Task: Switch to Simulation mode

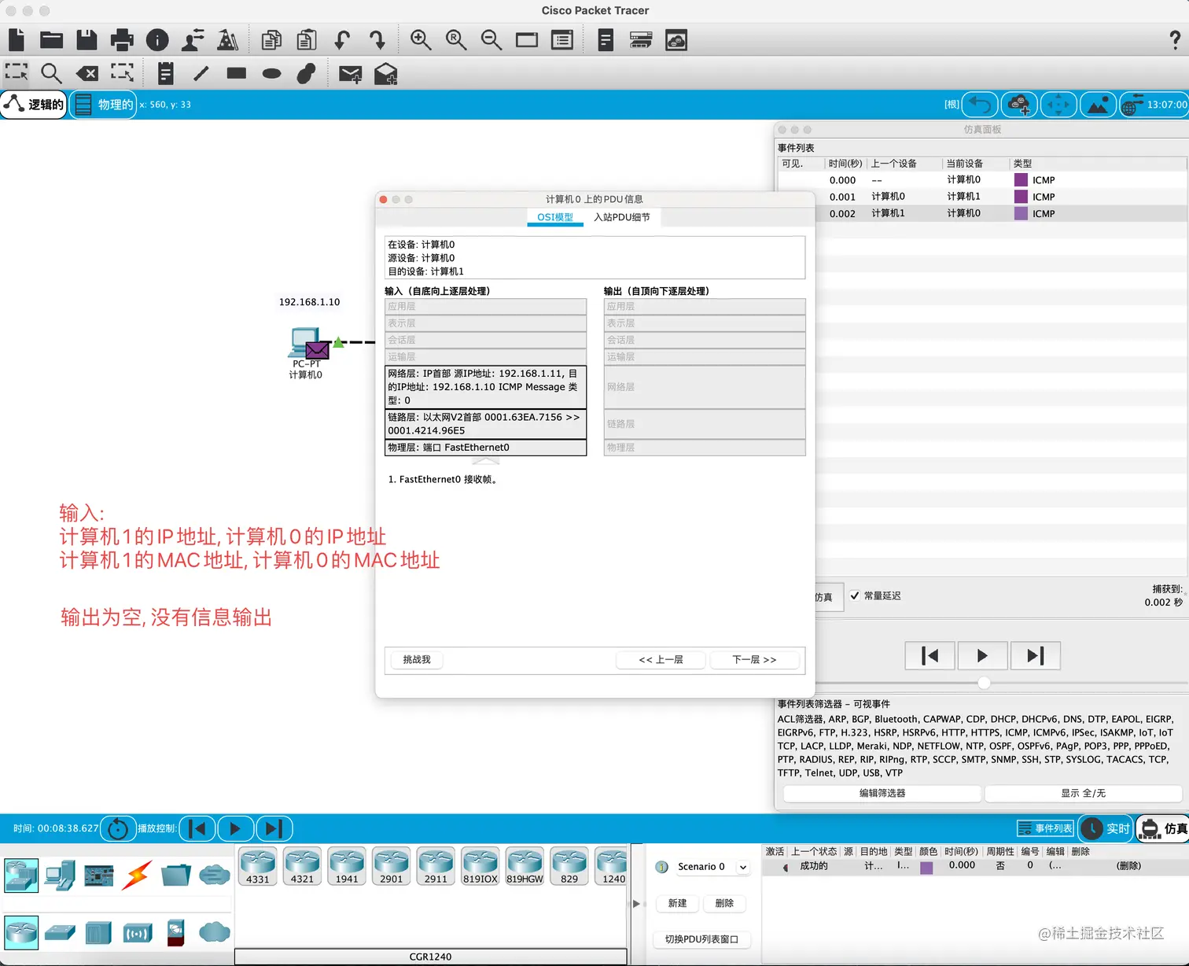Action: tap(1164, 828)
